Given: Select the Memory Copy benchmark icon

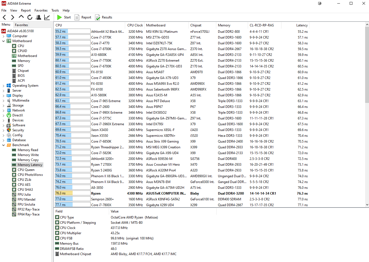Looking at the screenshot, I should point(14,160).
